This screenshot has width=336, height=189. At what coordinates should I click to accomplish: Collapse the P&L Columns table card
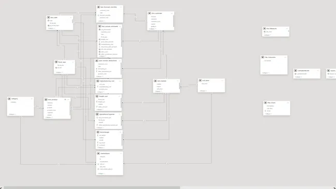[x=266, y=73]
